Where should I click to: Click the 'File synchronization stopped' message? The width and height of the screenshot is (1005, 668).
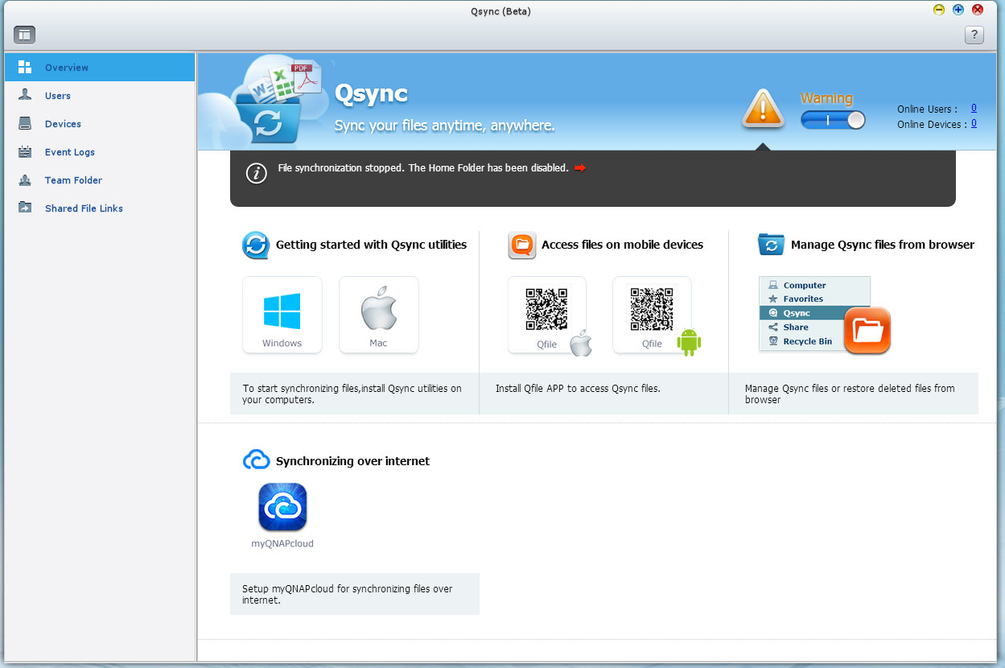click(423, 168)
